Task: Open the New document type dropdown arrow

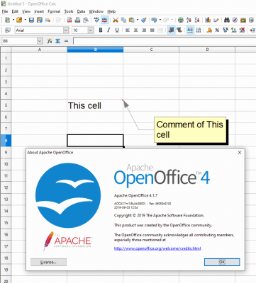Action: point(13,20)
